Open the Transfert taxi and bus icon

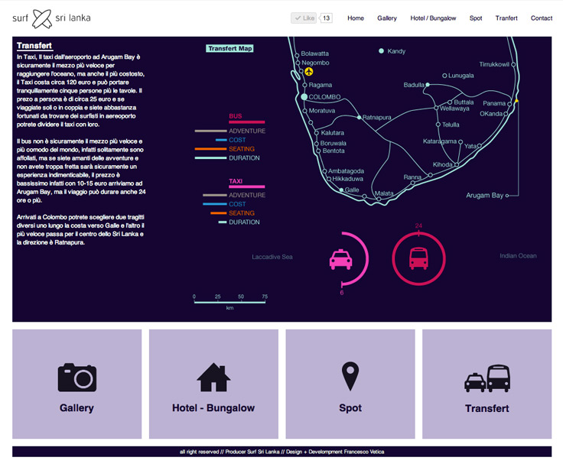[x=487, y=378]
